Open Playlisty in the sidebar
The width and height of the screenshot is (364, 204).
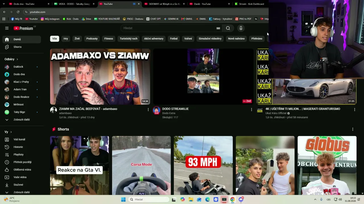click(22, 154)
